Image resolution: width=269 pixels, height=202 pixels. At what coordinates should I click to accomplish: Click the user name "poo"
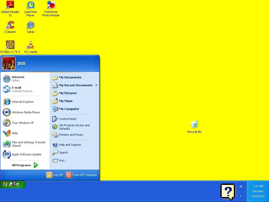[x=22, y=63]
